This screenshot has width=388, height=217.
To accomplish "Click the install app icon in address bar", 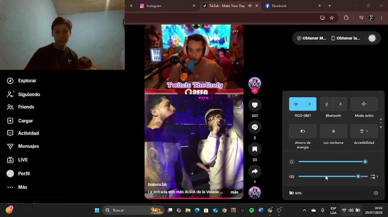I will coord(322,18).
